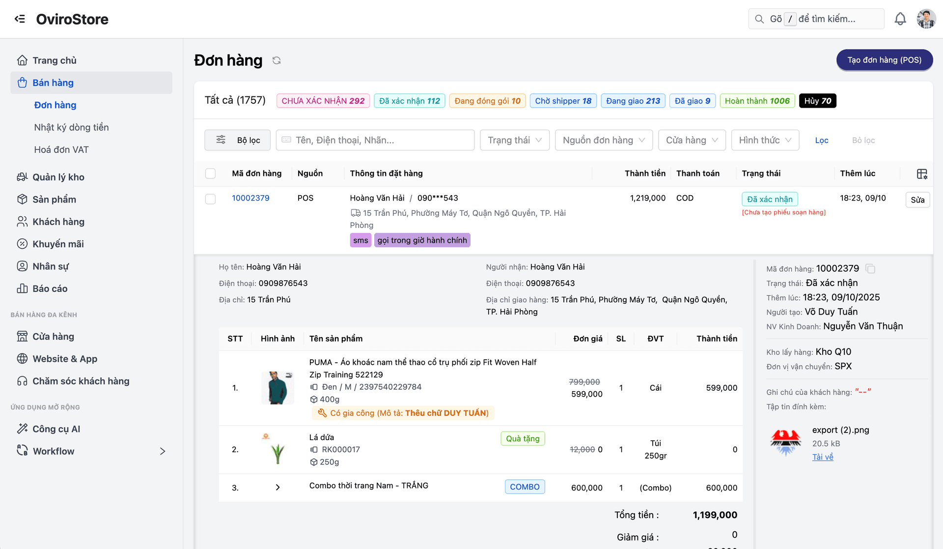Screen dimensions: 943x549
Task: Open the notifications bell
Action: click(900, 19)
